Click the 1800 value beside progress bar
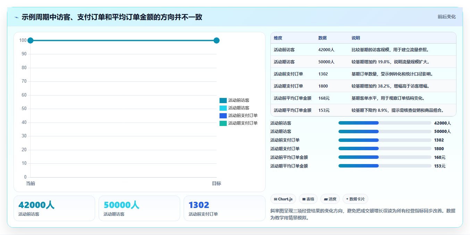Viewport: 470px width, 235px height. pyautogui.click(x=439, y=149)
